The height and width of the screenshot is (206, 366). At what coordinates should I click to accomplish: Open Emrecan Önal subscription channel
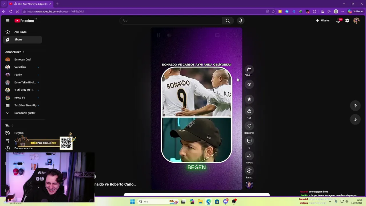(x=22, y=60)
